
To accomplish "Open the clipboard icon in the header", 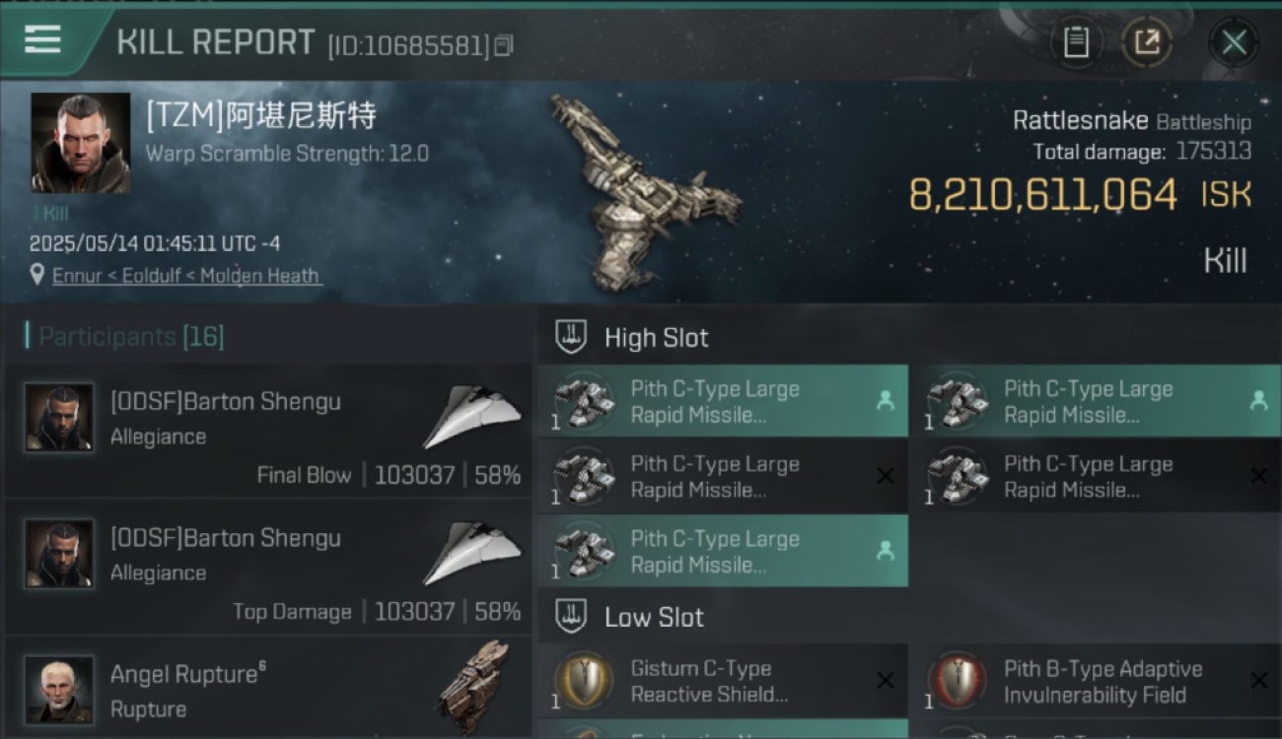I will tap(1076, 42).
